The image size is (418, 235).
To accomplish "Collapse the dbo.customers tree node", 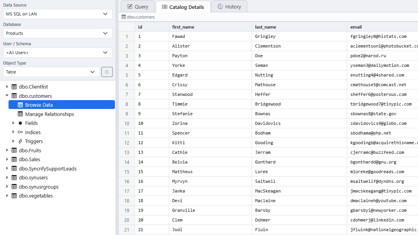I will pyautogui.click(x=7, y=95).
